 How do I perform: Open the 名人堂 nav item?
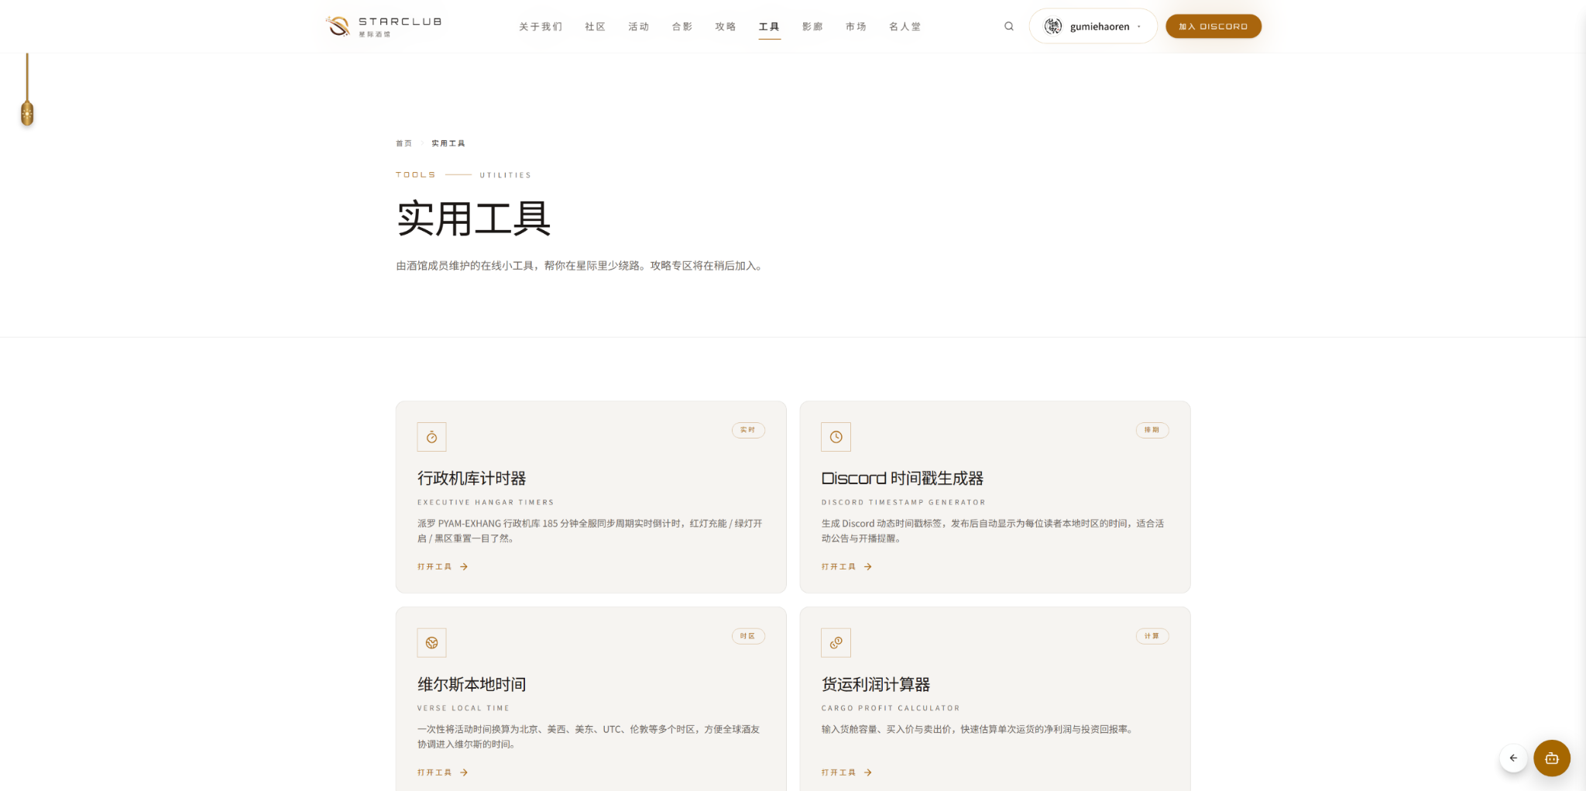point(905,26)
